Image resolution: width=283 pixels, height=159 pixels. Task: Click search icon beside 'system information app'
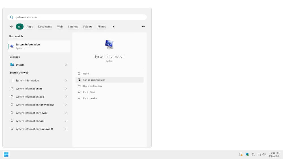click(12, 97)
